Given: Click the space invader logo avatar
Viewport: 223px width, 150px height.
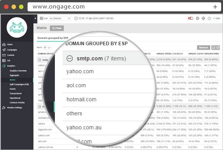Looking at the screenshot, I should tap(17, 27).
